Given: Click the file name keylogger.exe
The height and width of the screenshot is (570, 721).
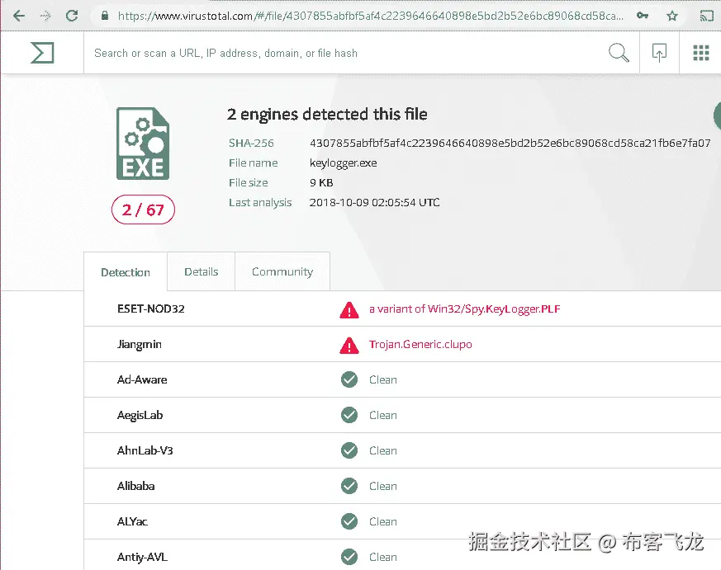Looking at the screenshot, I should (344, 163).
